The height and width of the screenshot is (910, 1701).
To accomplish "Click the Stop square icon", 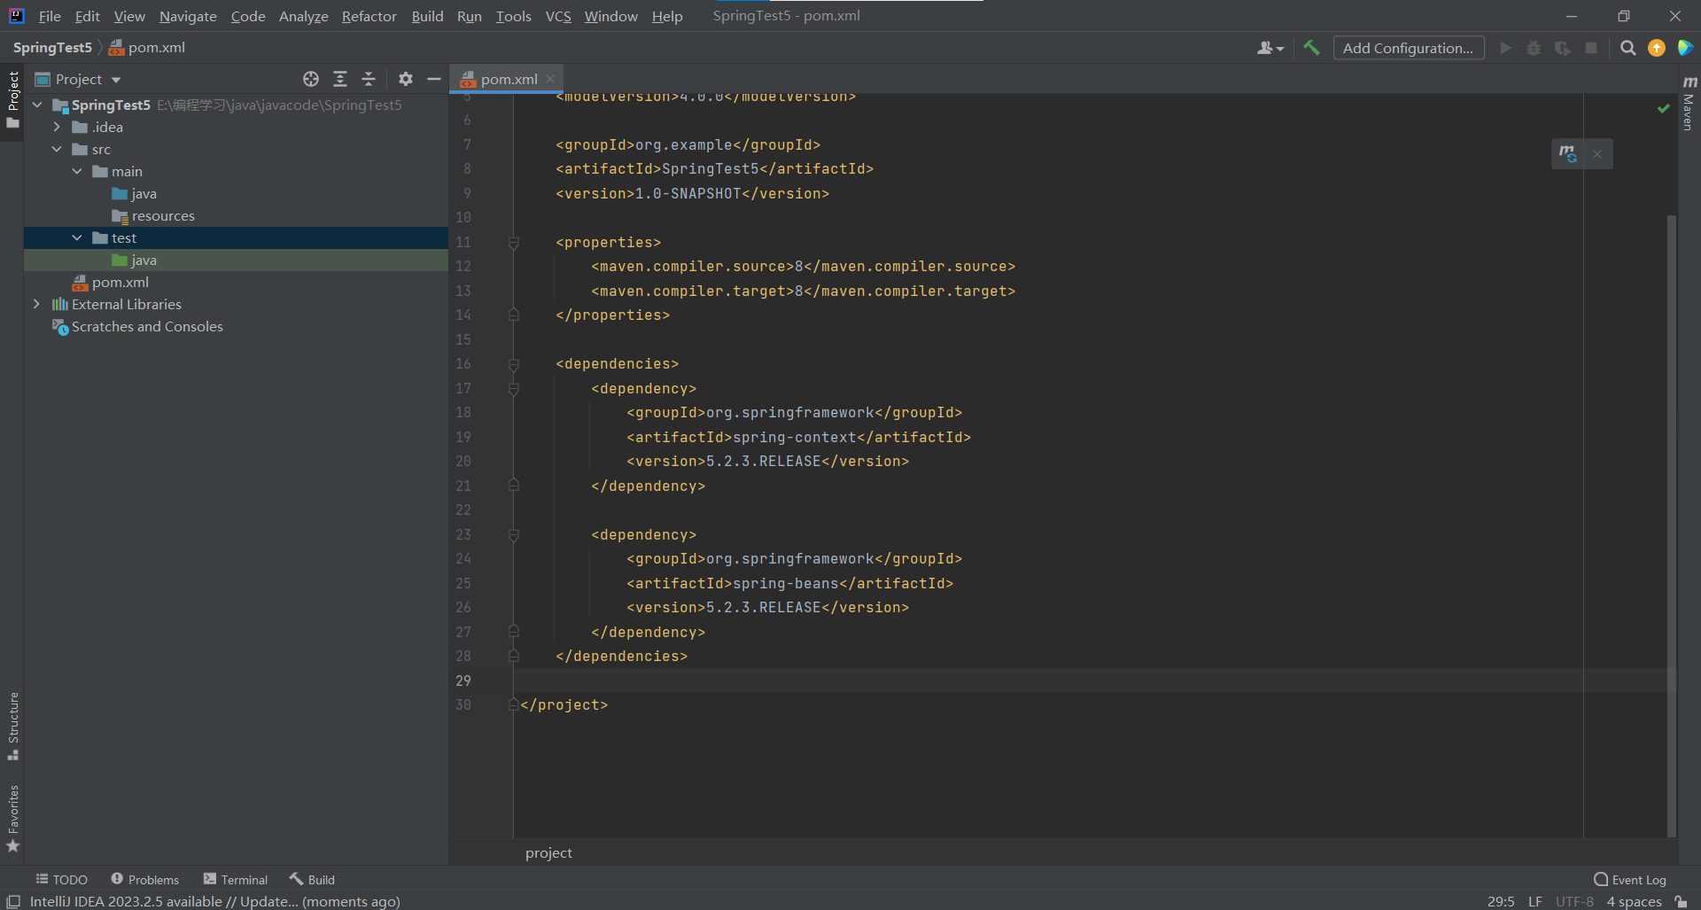I will (x=1591, y=48).
